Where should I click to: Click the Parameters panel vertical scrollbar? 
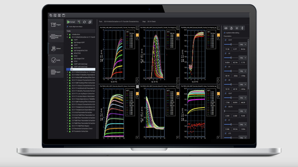(x=248, y=65)
